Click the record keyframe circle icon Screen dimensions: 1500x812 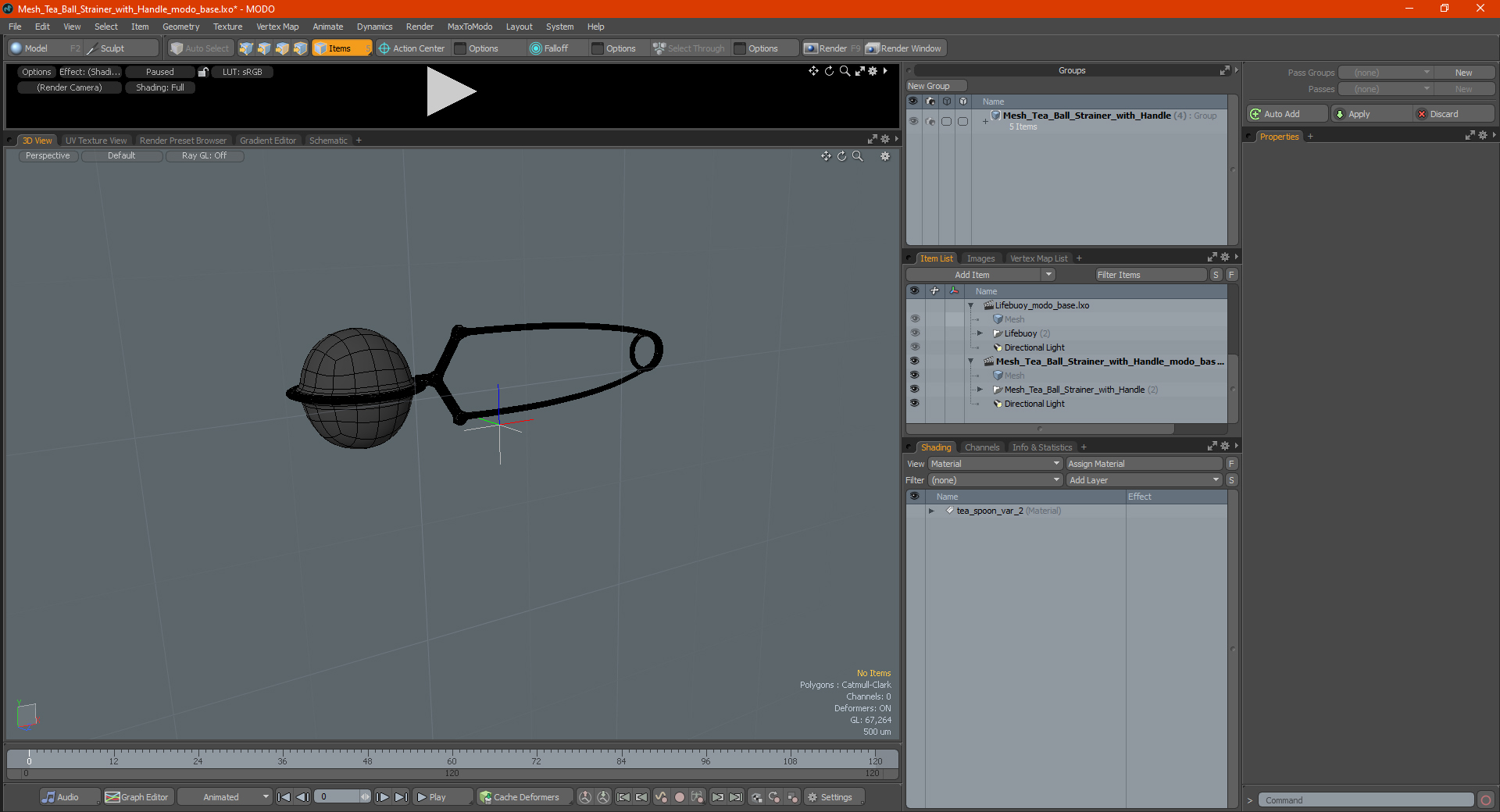coord(679,797)
